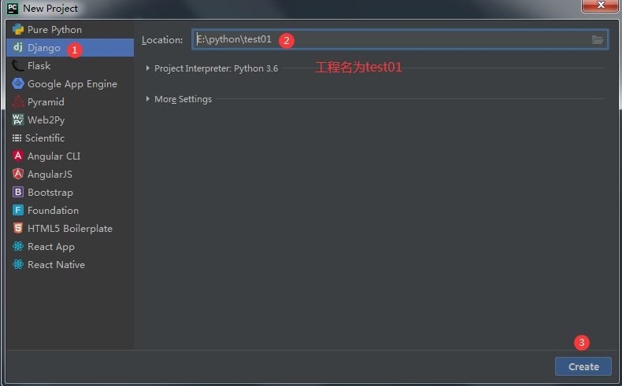The image size is (622, 386).
Task: Select the Angular CLI icon
Action: [18, 156]
